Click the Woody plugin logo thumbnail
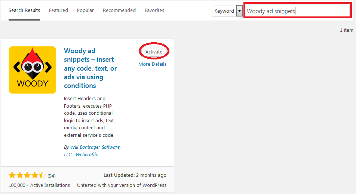Screen dimensions: 356x194 pos(33,70)
